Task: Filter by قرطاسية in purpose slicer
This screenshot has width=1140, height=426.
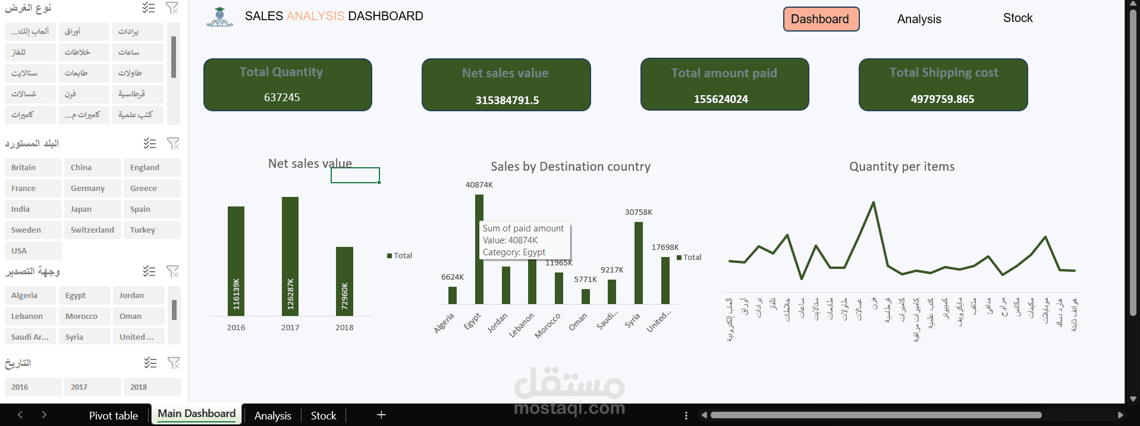Action: [137, 94]
